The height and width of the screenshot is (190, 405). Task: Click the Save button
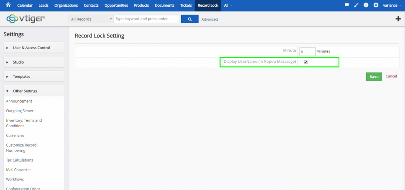pos(374,77)
